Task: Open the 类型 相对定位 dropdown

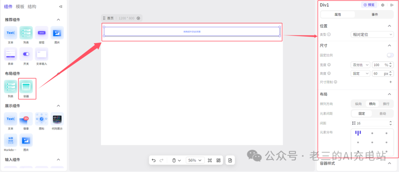Action: pos(372,34)
